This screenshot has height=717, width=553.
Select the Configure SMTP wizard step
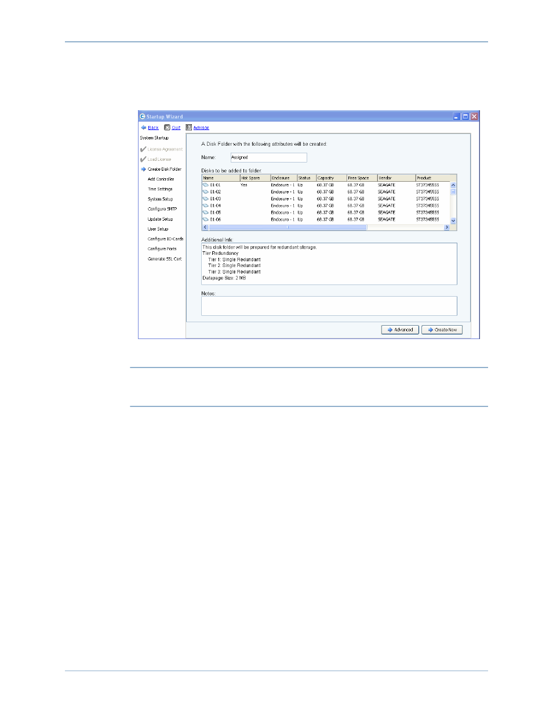pos(162,209)
